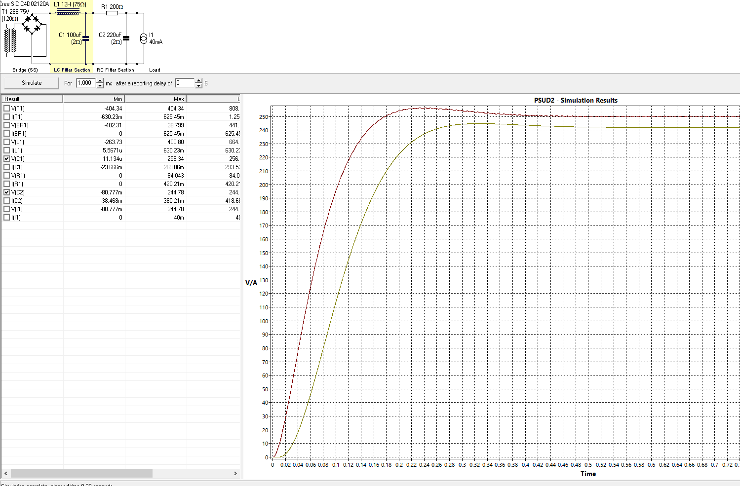Select the C1 100uF capacitor symbol

(x=86, y=38)
